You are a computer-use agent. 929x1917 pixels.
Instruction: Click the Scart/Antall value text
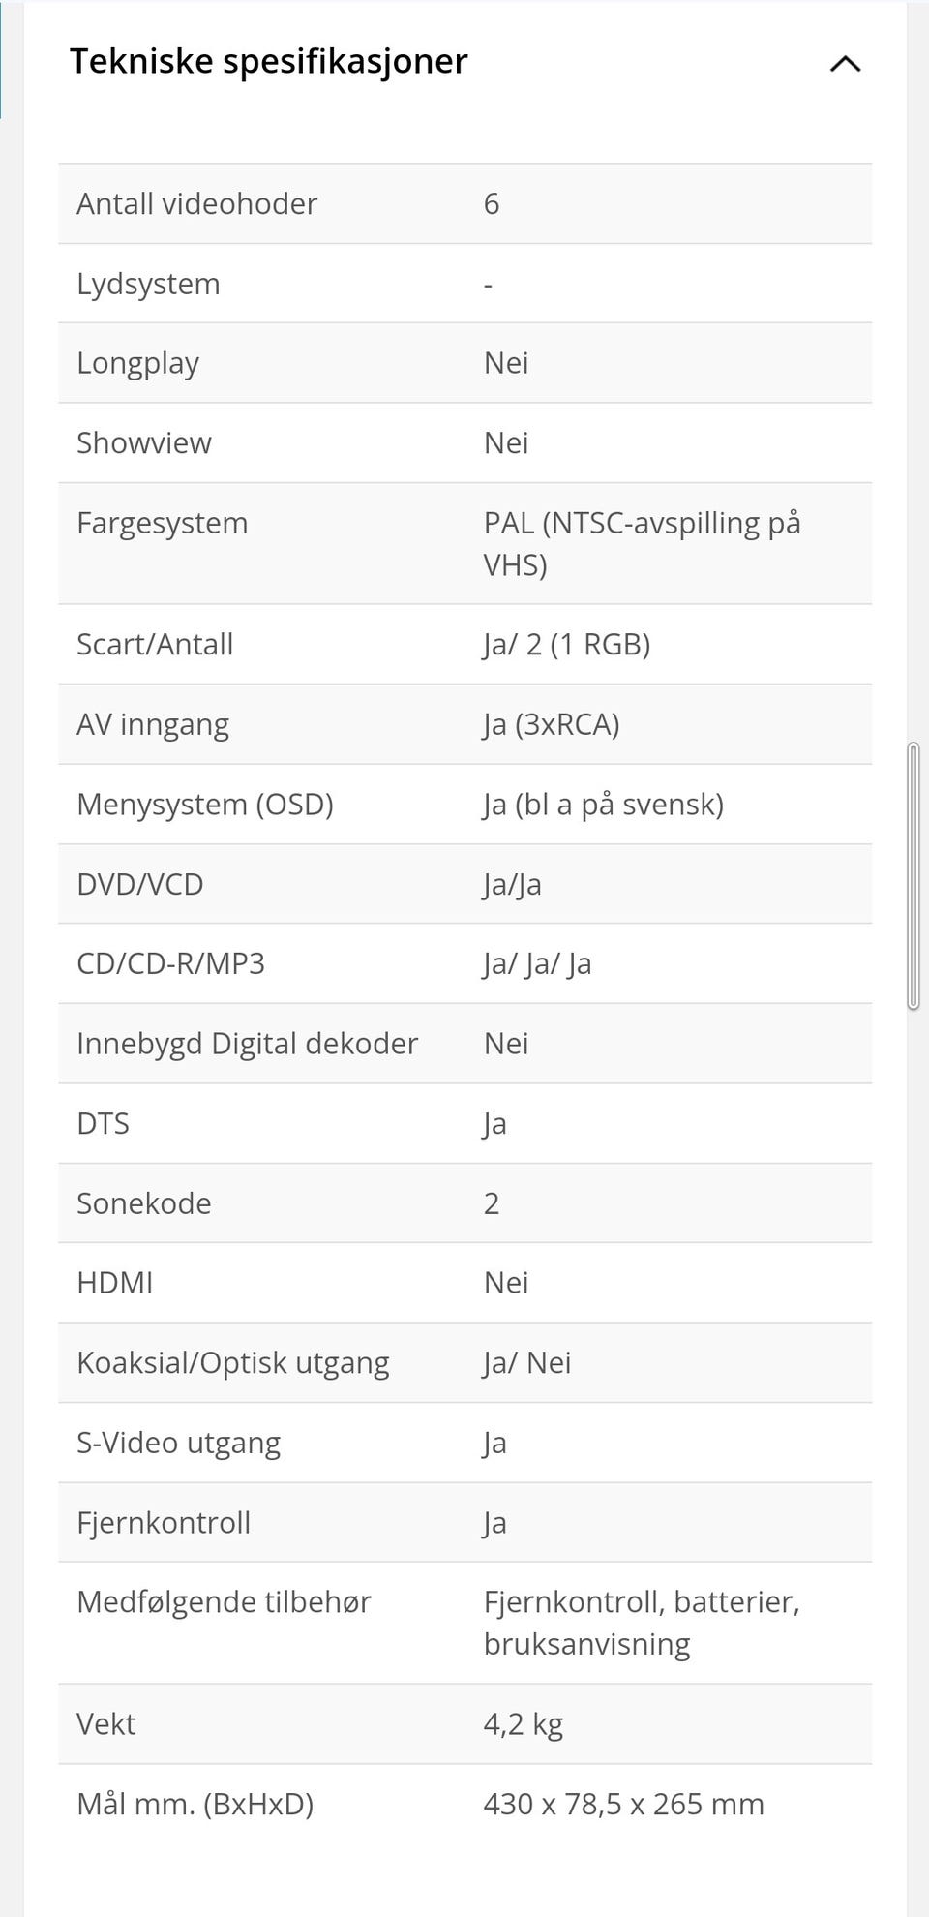[x=566, y=644]
